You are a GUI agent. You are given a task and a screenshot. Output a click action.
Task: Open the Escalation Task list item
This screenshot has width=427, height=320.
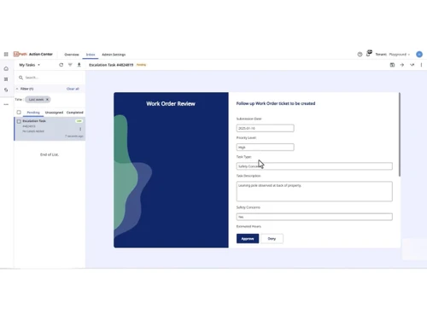tap(50, 129)
